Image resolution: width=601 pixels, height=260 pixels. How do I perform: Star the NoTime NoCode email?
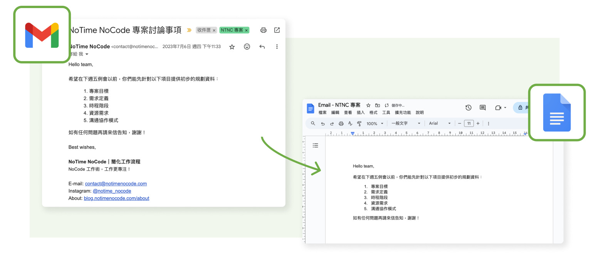click(232, 47)
